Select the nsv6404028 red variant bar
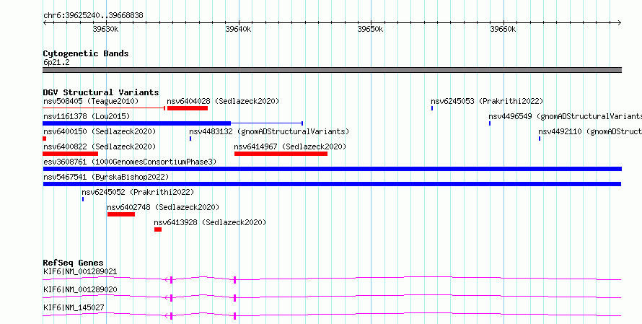 pos(188,108)
